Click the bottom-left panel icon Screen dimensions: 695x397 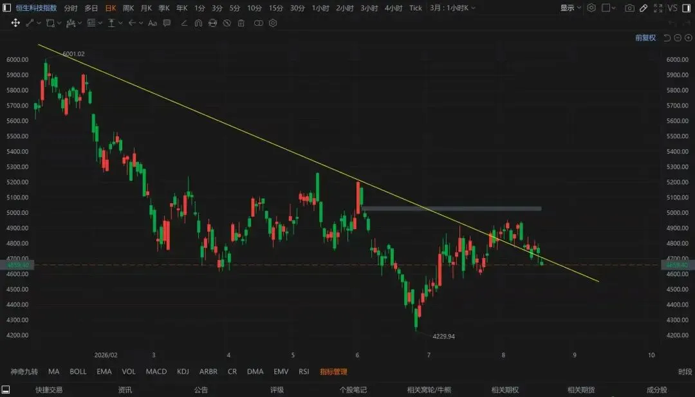coord(6,390)
